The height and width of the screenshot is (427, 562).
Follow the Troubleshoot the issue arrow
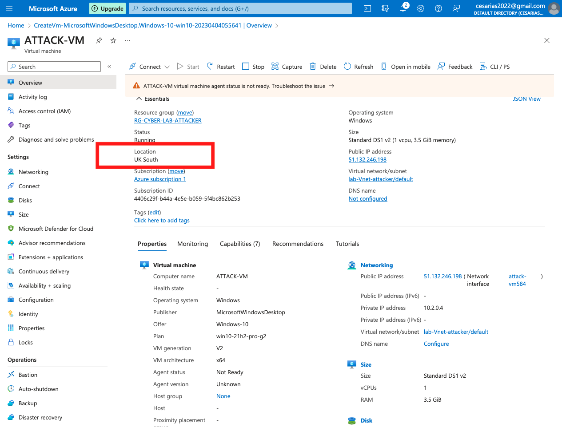(331, 86)
